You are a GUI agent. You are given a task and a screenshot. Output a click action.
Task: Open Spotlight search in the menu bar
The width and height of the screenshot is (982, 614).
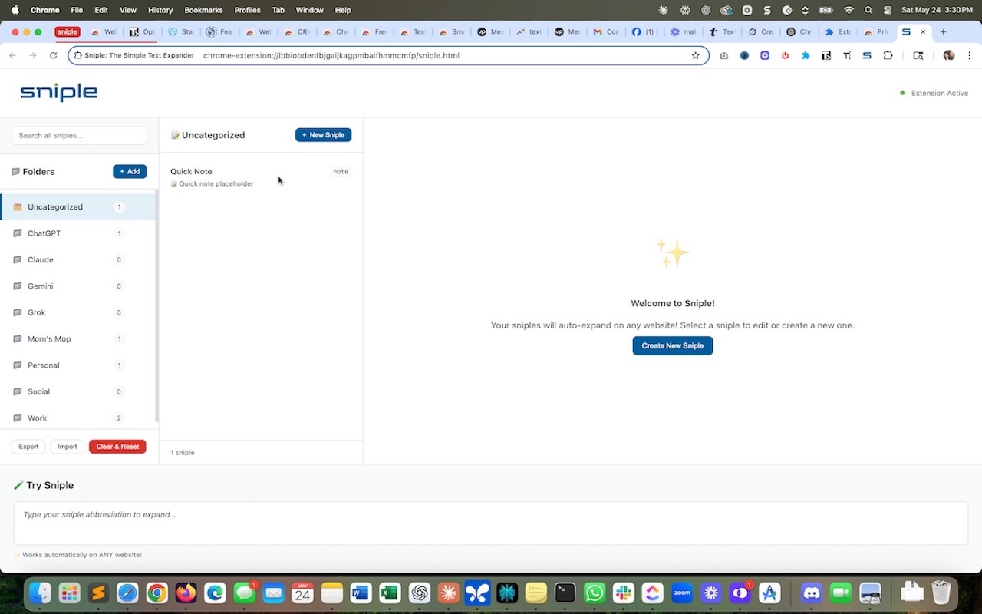pos(868,10)
